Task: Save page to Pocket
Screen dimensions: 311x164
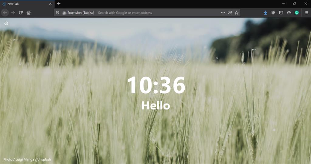Action: [230, 13]
